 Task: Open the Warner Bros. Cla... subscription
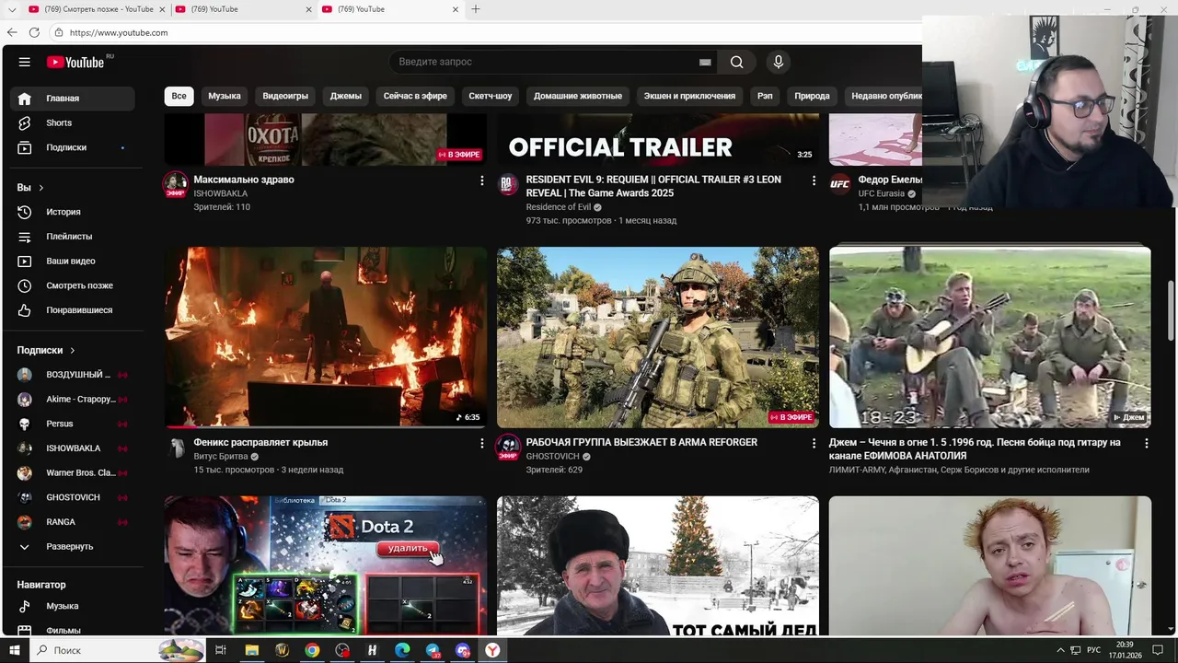(74, 472)
